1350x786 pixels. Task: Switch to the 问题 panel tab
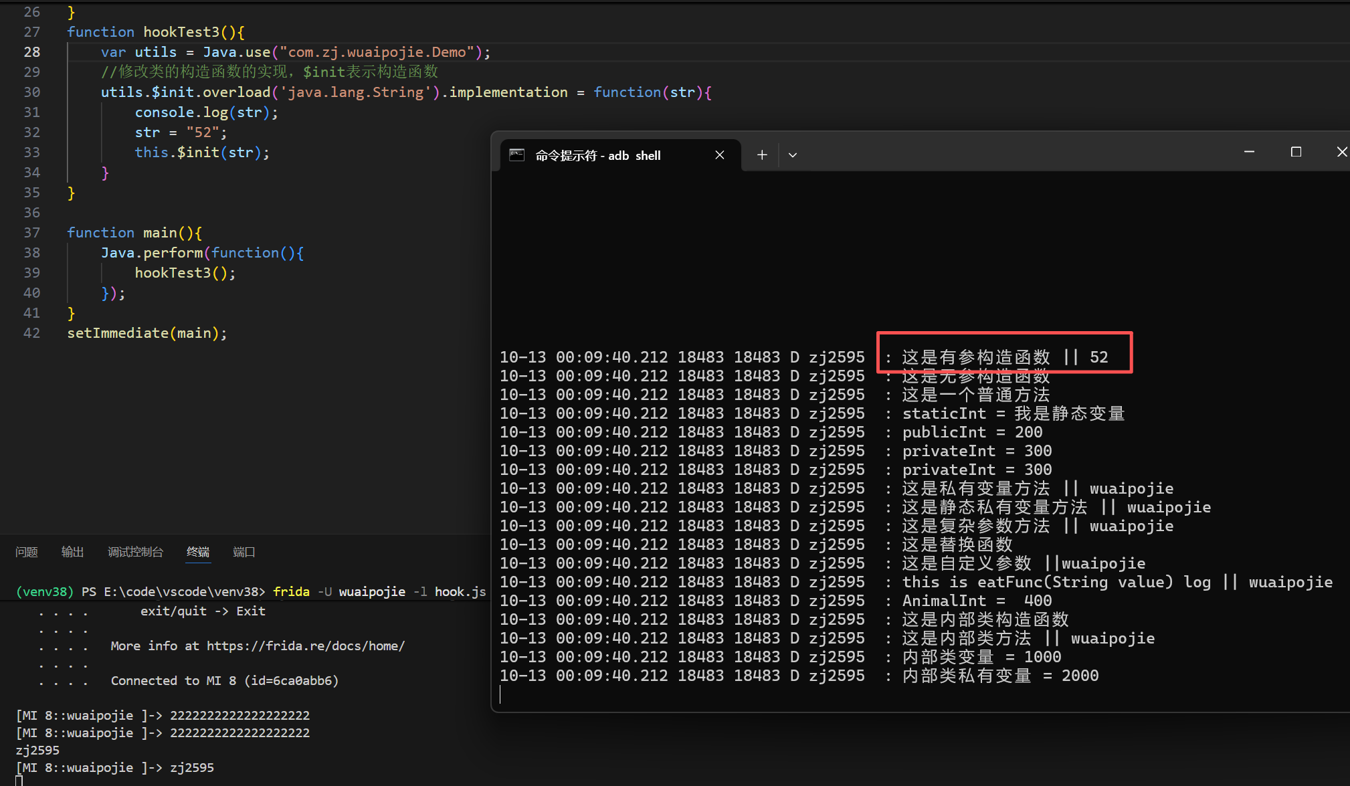coord(27,552)
